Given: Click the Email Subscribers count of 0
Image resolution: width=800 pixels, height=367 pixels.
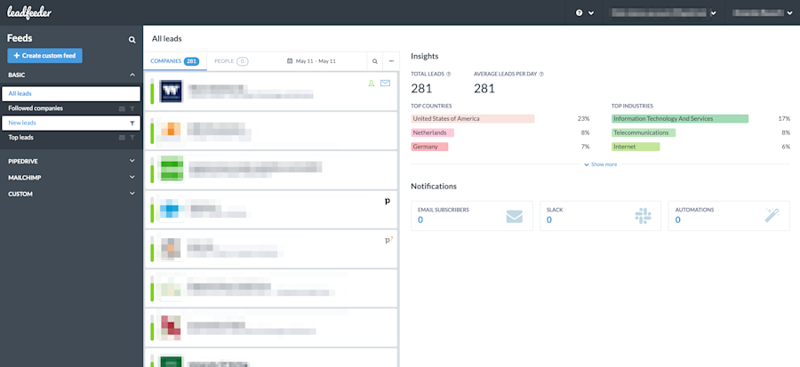Looking at the screenshot, I should 420,220.
